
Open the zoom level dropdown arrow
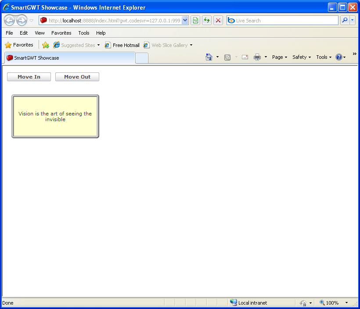(346, 303)
